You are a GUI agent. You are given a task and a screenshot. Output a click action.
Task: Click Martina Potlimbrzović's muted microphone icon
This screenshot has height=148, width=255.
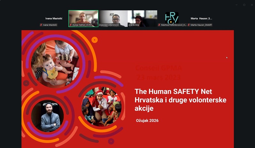(x=159, y=25)
